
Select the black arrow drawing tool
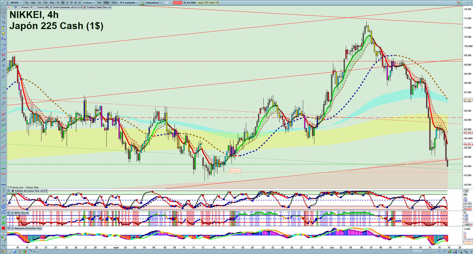coord(3,60)
